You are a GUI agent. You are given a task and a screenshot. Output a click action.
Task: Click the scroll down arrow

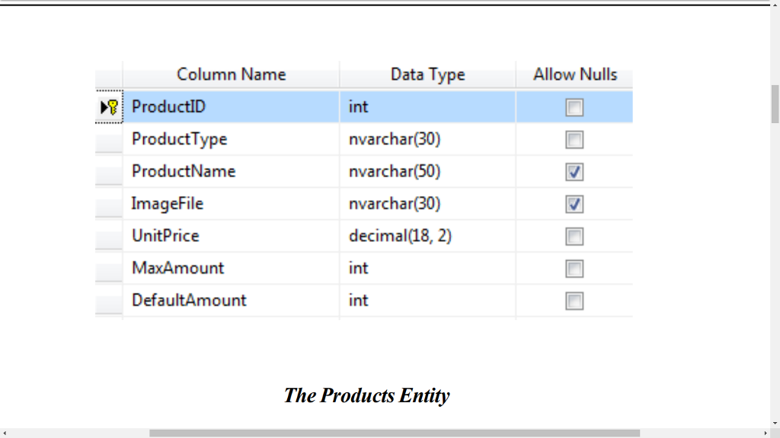[775, 422]
